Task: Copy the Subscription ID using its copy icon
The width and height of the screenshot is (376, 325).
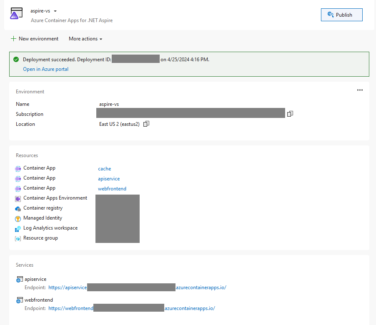Action: tap(290, 113)
